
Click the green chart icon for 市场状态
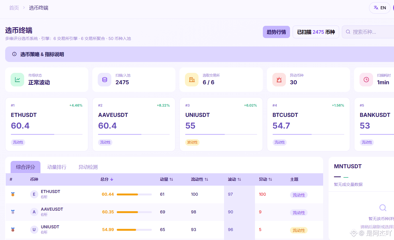17,80
